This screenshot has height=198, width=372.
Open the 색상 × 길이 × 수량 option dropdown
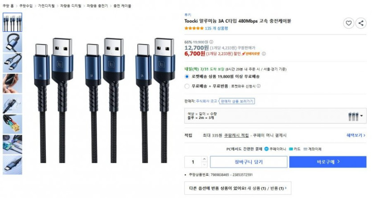click(275, 116)
